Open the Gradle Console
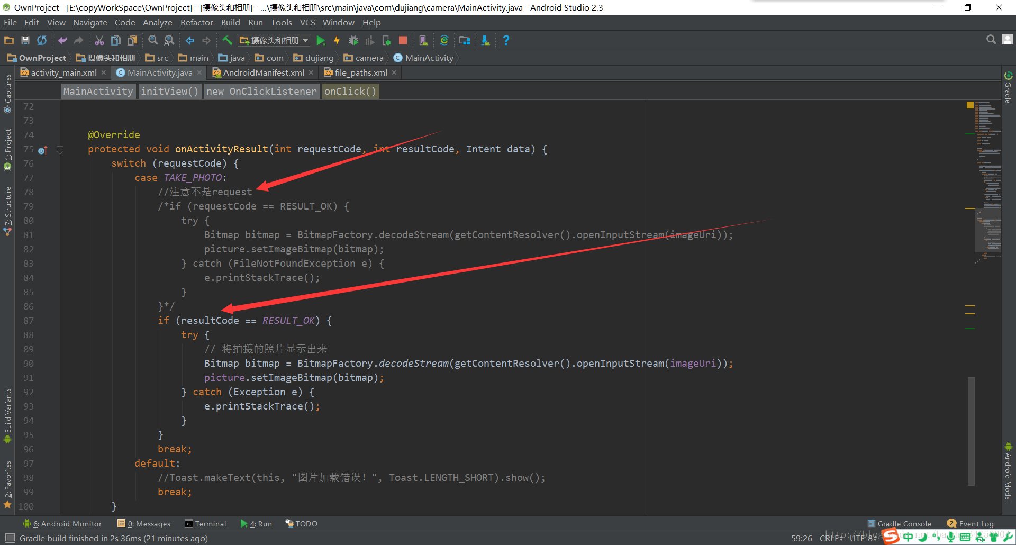 click(x=900, y=524)
